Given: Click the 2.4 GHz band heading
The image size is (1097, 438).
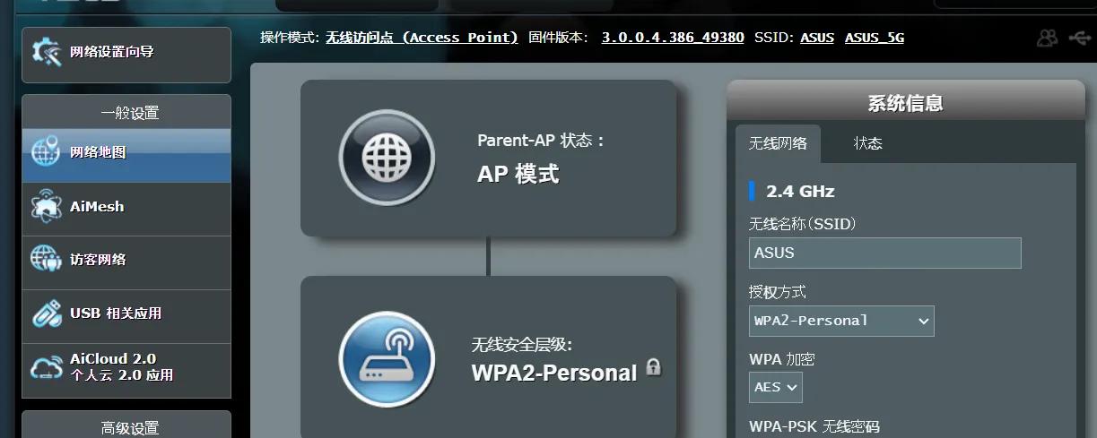Looking at the screenshot, I should click(x=800, y=191).
